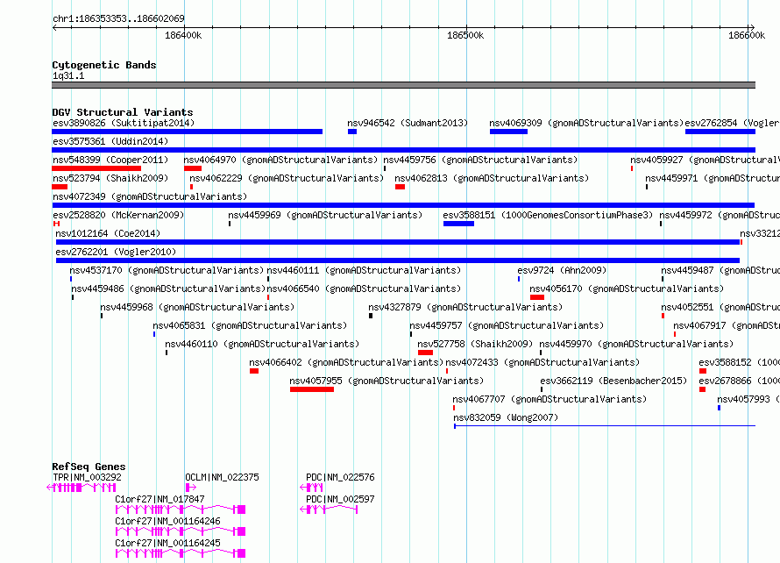Select the nsv4072349 gnomAD variant label
Screen dimensions: 780x563
pyautogui.click(x=150, y=196)
